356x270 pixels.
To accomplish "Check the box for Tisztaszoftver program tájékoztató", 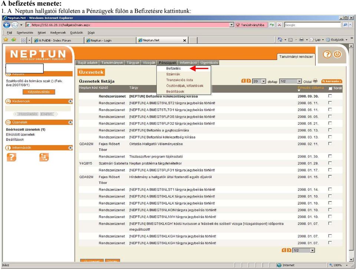I will [330, 156].
